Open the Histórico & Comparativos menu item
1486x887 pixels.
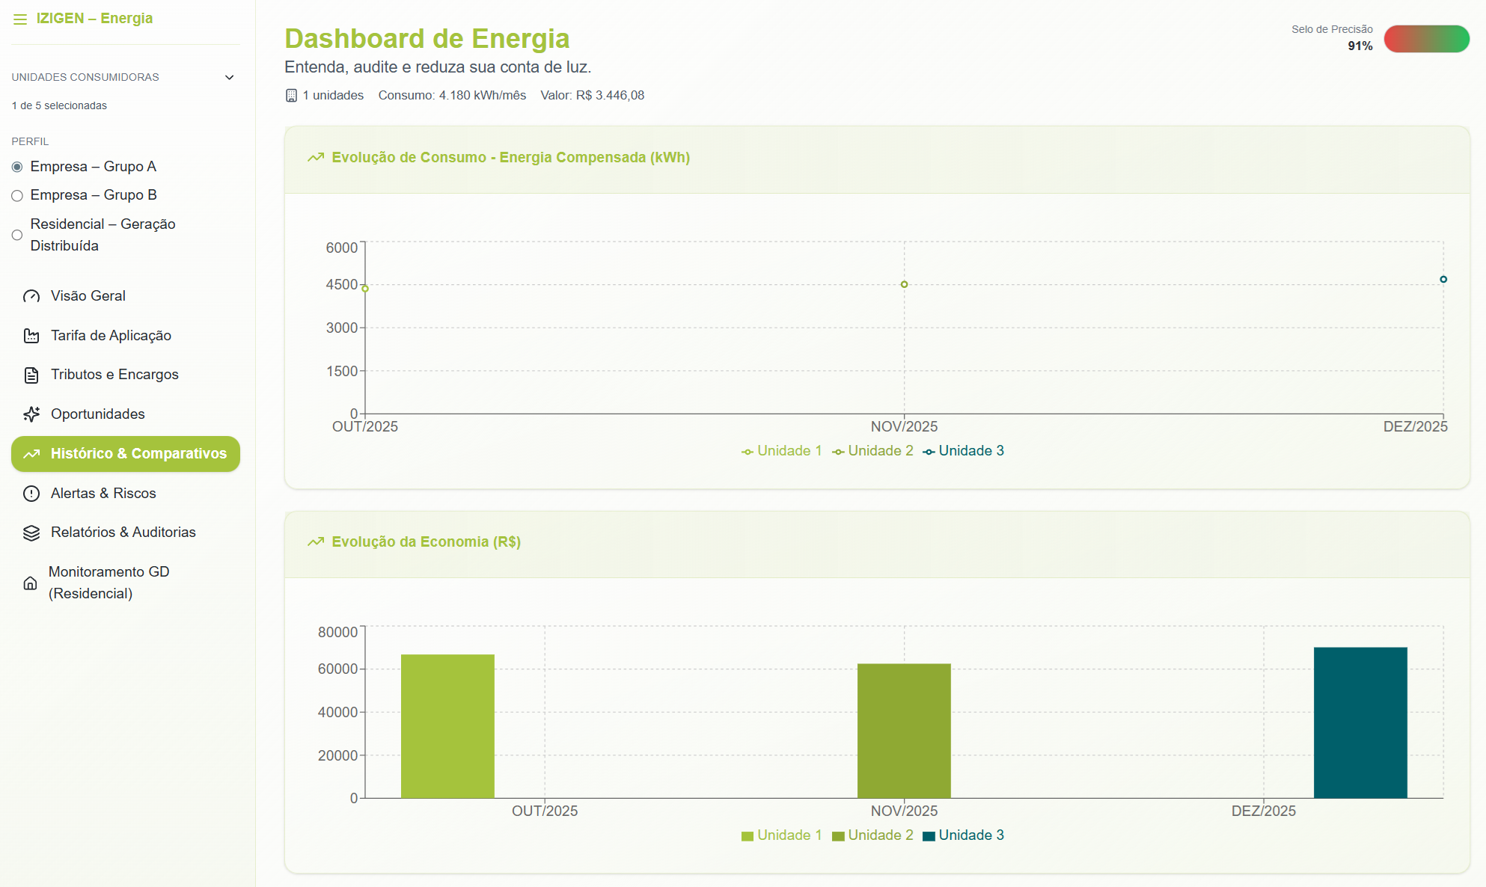coord(126,454)
